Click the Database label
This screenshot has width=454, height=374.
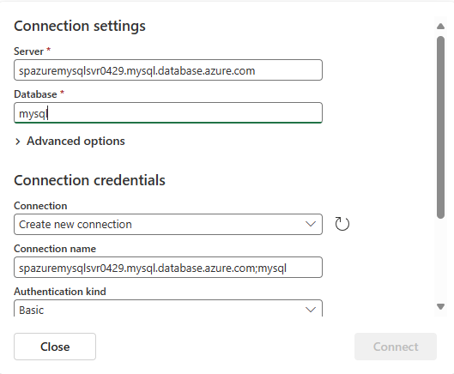[35, 94]
